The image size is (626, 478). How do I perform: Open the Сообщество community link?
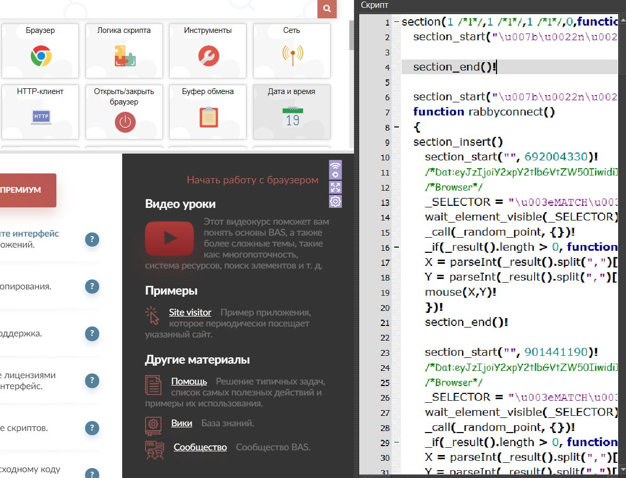click(200, 447)
